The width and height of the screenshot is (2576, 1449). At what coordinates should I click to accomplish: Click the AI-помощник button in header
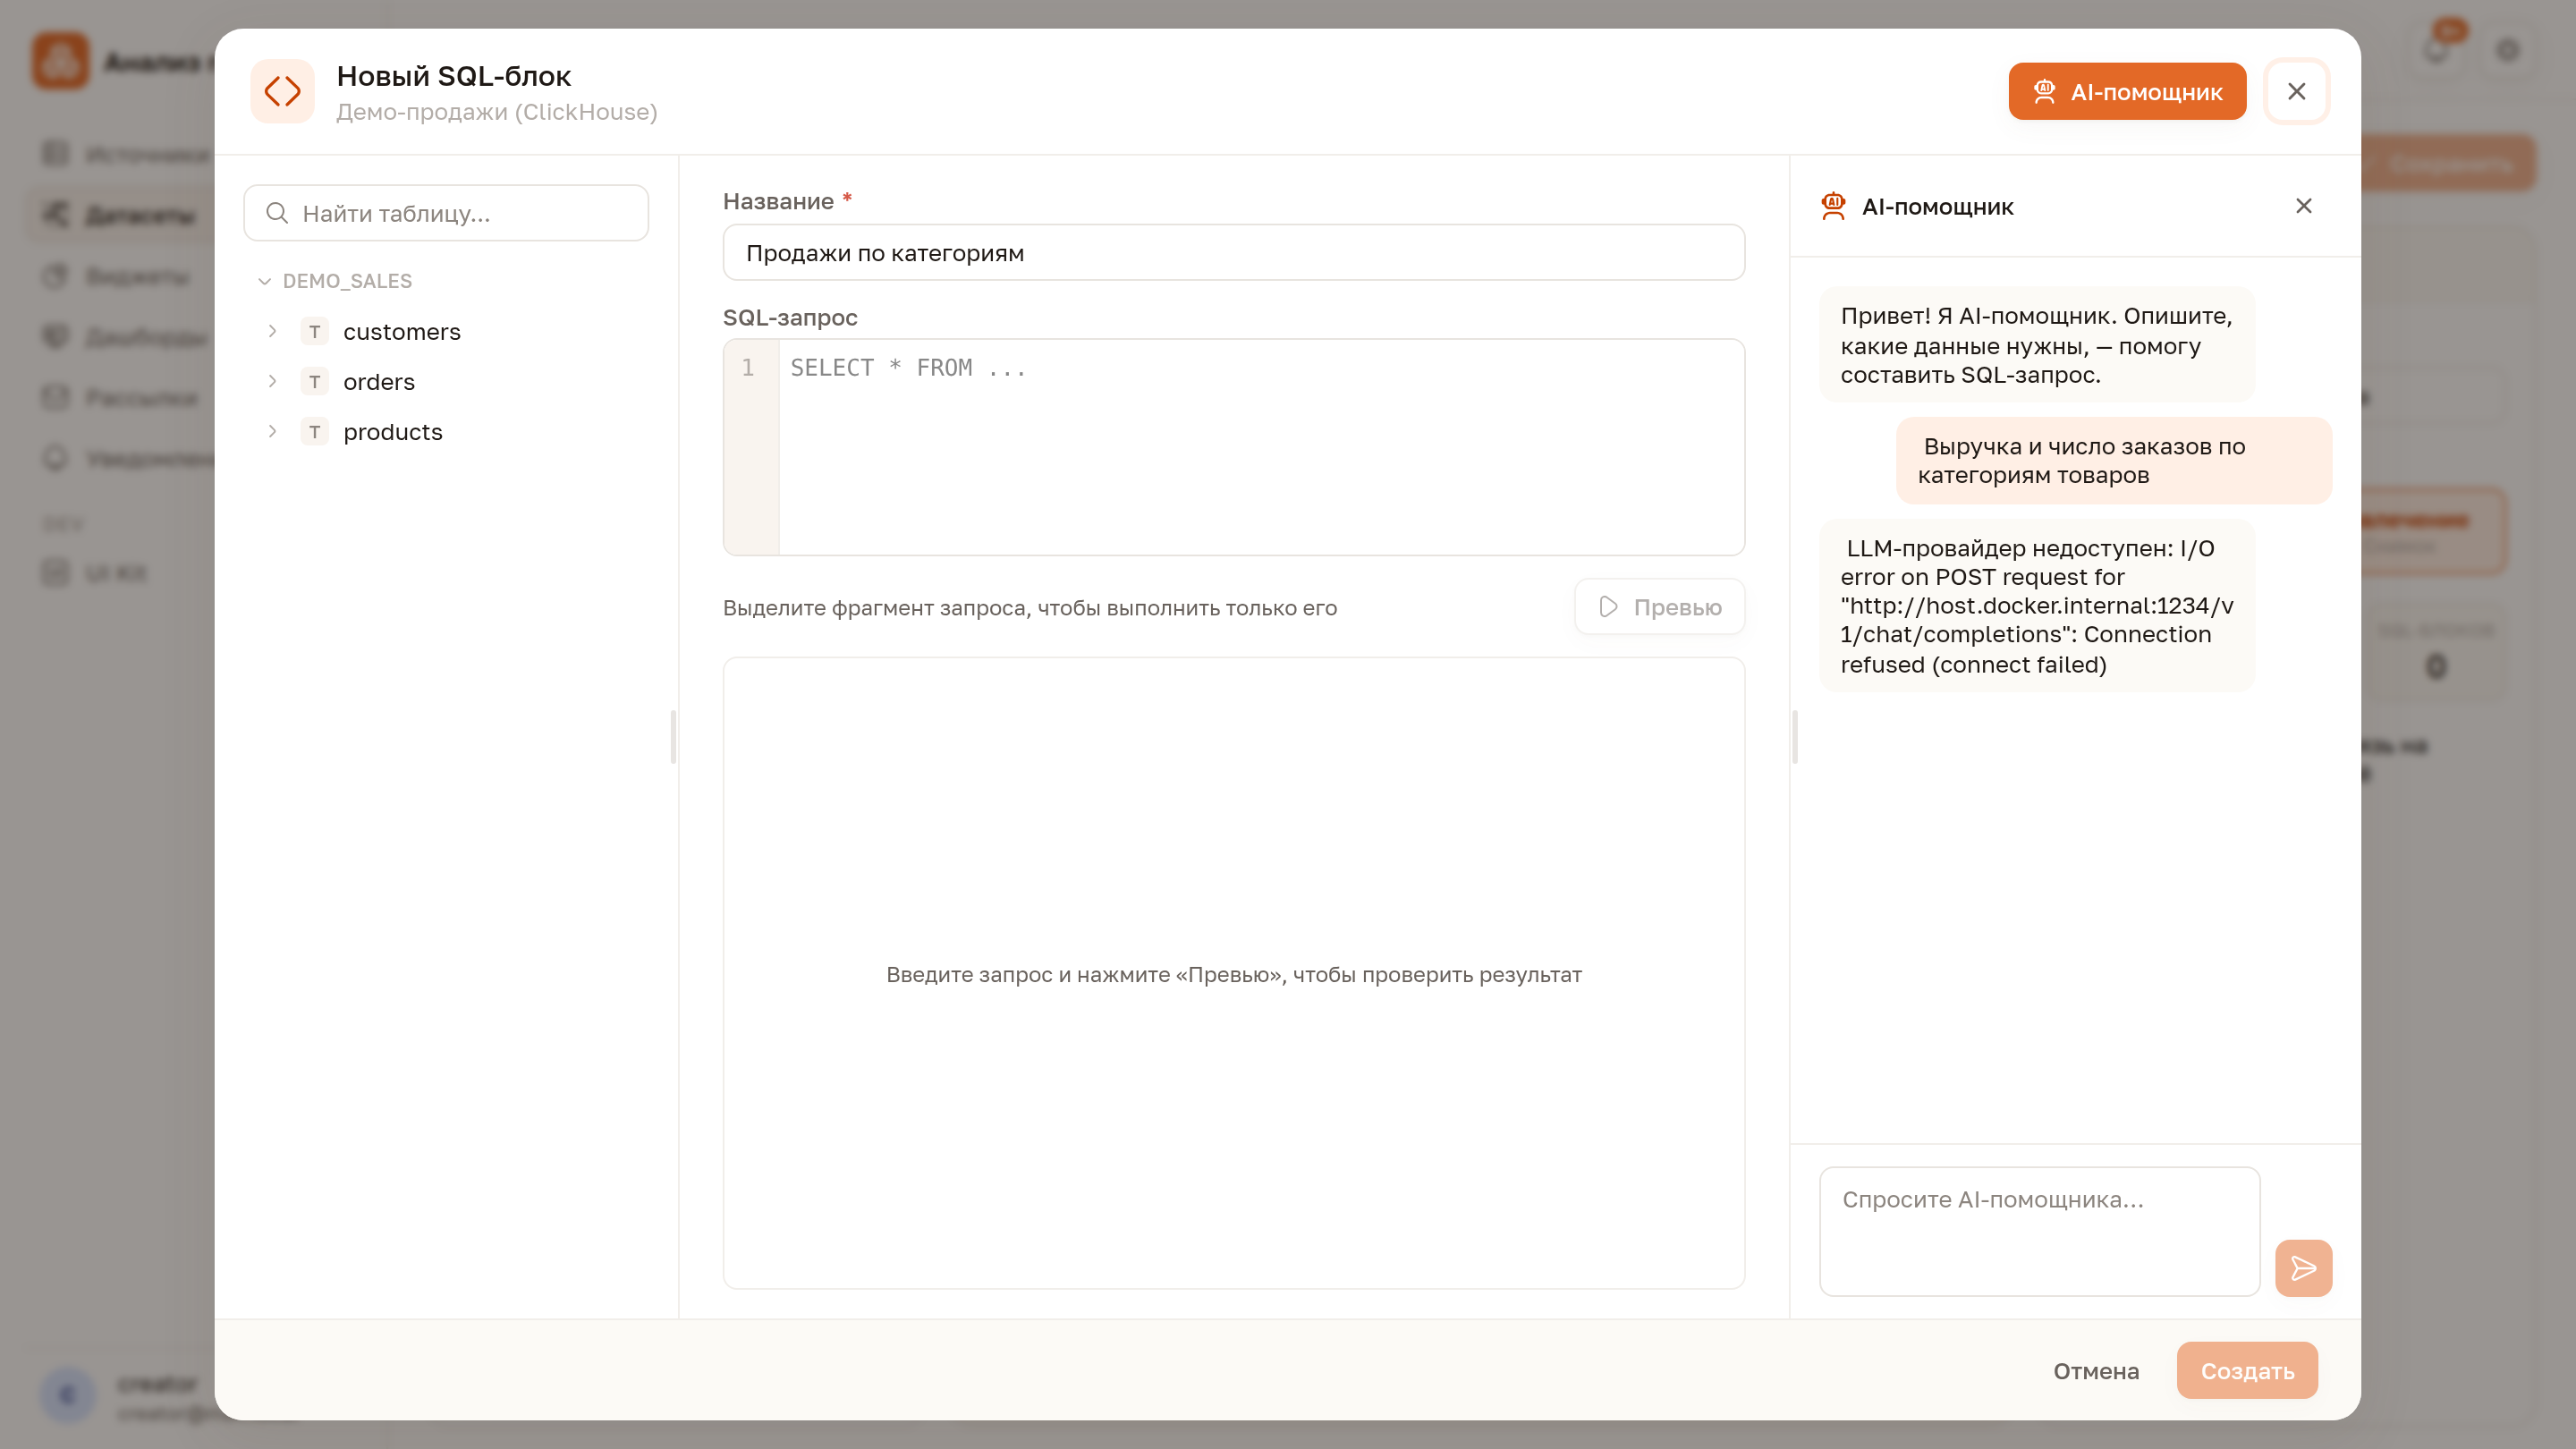(2127, 91)
